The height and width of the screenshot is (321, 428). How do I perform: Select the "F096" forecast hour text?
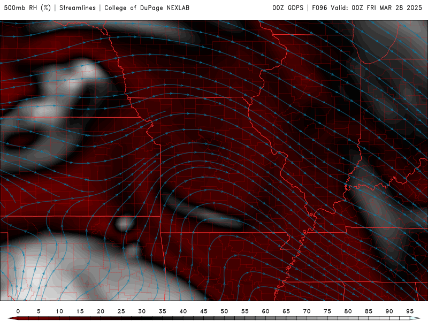coord(319,8)
